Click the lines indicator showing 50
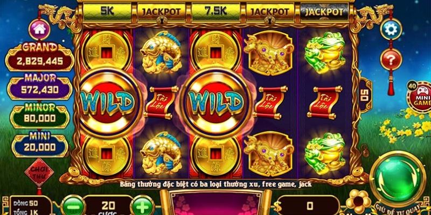The width and height of the screenshot is (431, 215). [x=366, y=95]
